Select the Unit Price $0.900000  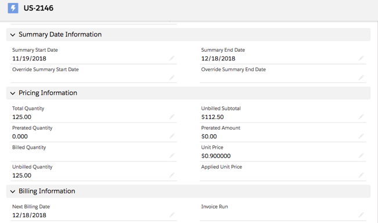tap(216, 156)
